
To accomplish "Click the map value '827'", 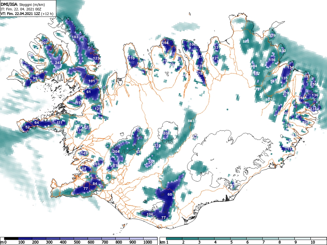I will point(269,100).
